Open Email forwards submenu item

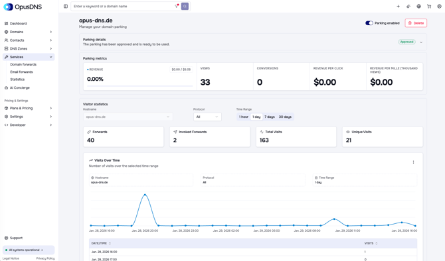21,72
